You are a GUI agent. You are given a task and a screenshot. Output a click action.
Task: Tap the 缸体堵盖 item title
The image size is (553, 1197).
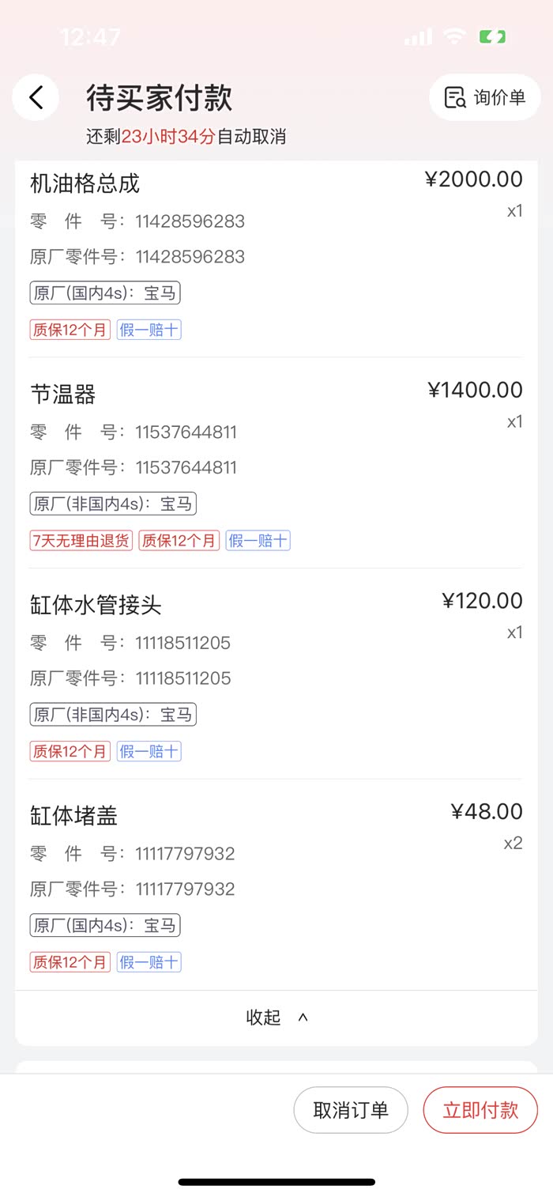73,816
